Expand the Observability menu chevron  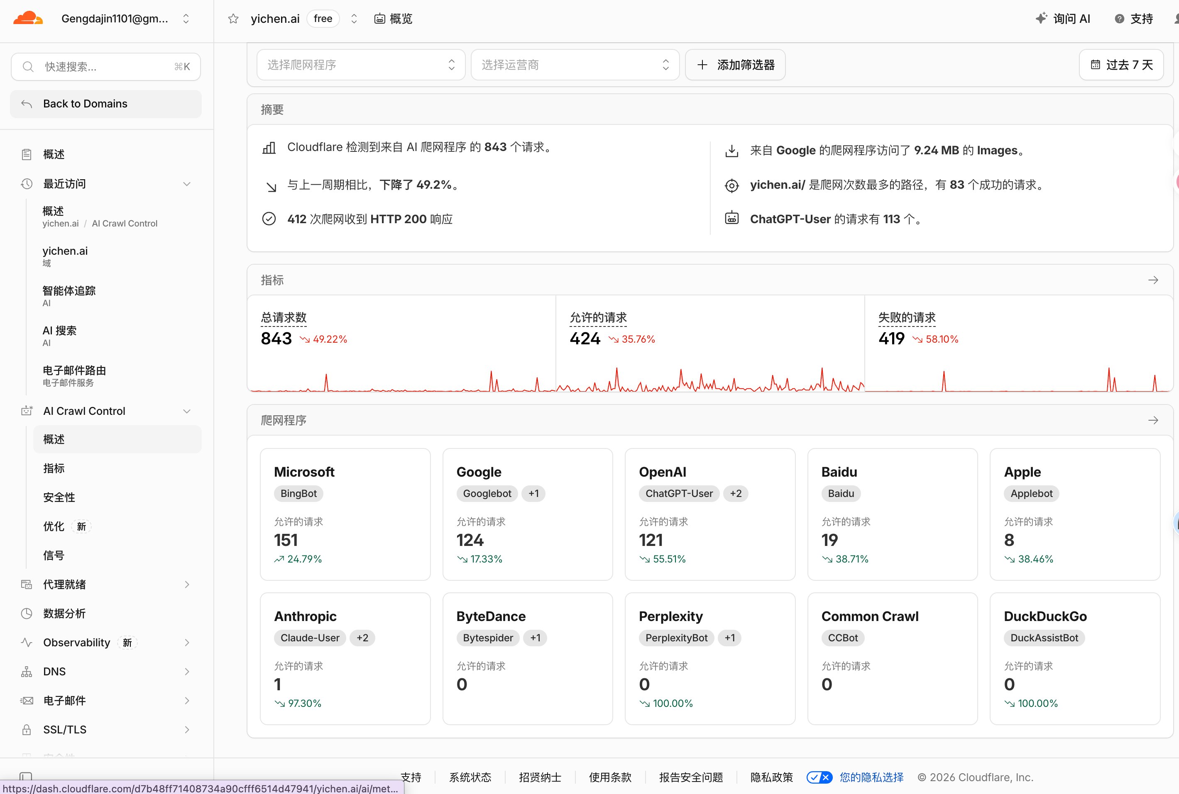pyautogui.click(x=187, y=642)
